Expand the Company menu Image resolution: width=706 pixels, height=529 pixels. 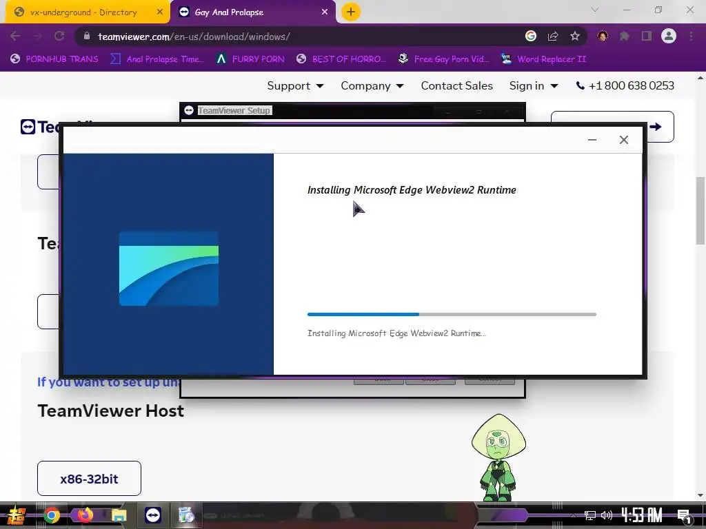(x=372, y=85)
